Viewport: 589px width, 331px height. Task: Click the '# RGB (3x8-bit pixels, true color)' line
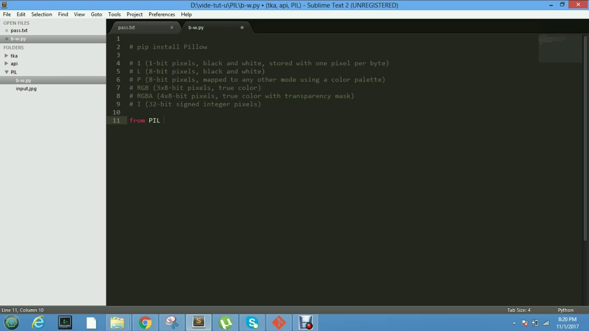point(195,88)
